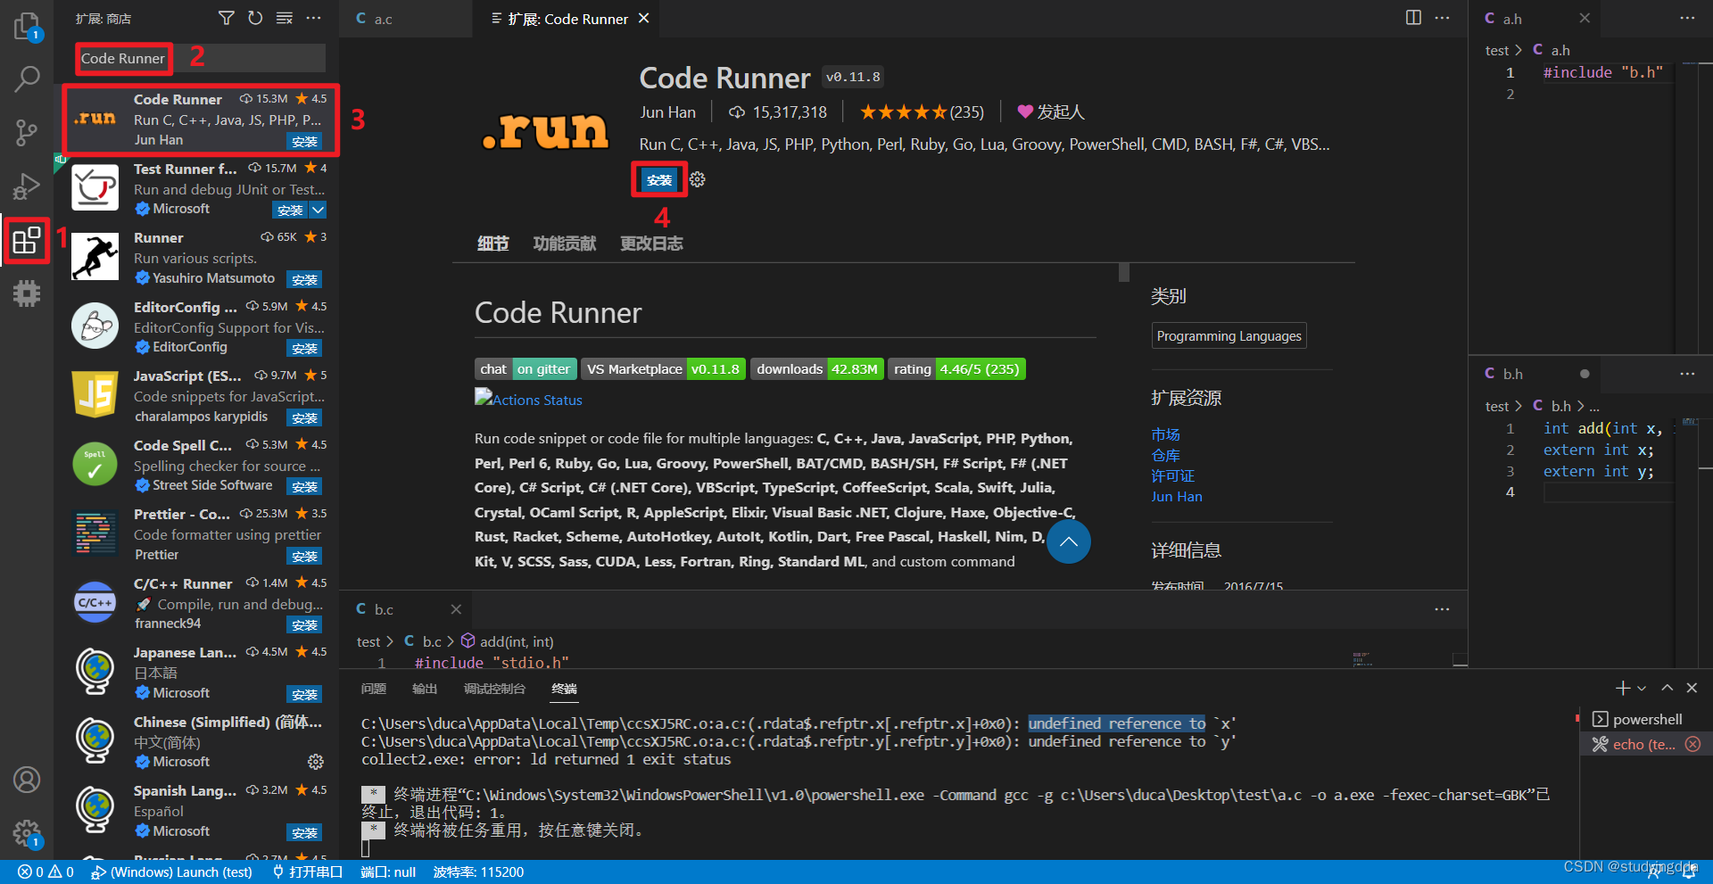Screen dimensions: 1713x884
Task: Open the Search view in activity bar
Action: click(x=27, y=79)
